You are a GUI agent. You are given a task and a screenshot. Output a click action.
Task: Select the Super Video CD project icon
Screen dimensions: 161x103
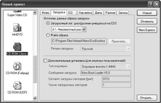tap(17, 11)
